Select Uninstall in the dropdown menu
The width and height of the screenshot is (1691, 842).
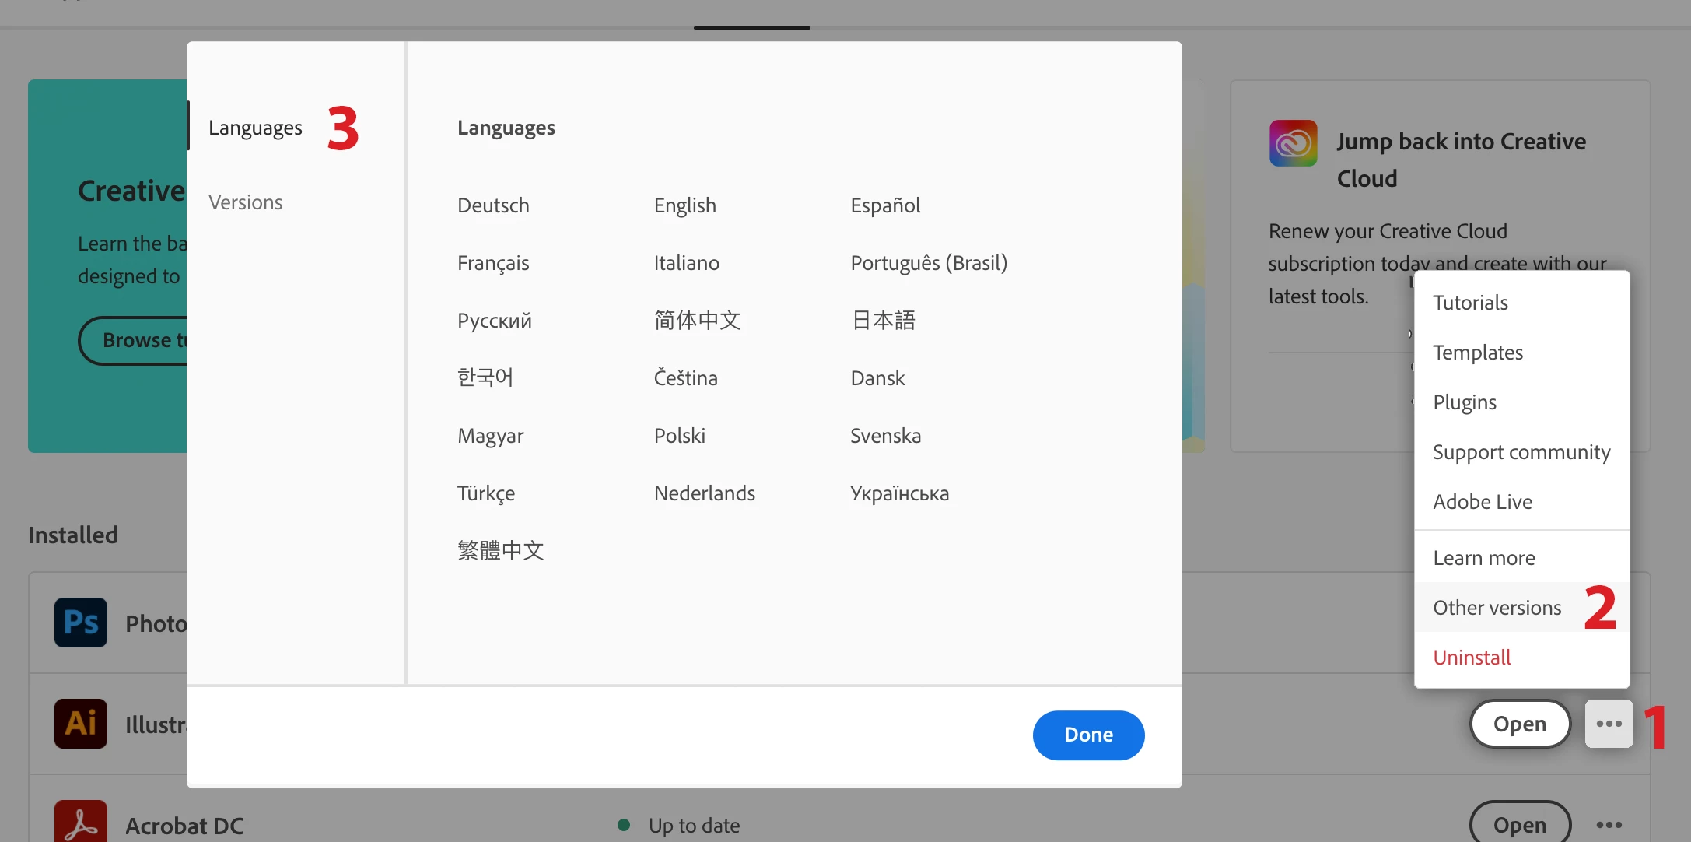1472,658
